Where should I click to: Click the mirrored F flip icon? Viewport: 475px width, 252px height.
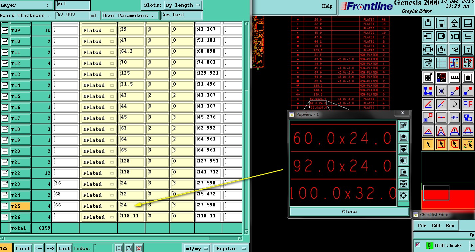pyautogui.click(x=468, y=104)
